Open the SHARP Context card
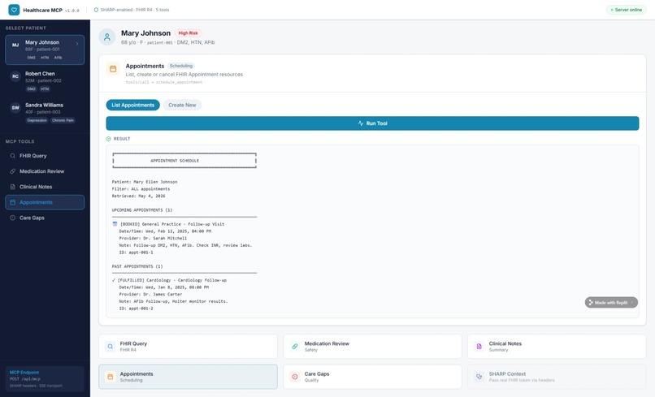The image size is (655, 397). click(557, 377)
